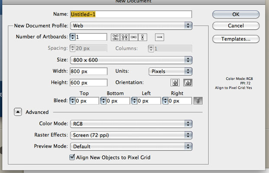Open the New Document Profile dropdown
269x173 pixels.
click(131, 26)
